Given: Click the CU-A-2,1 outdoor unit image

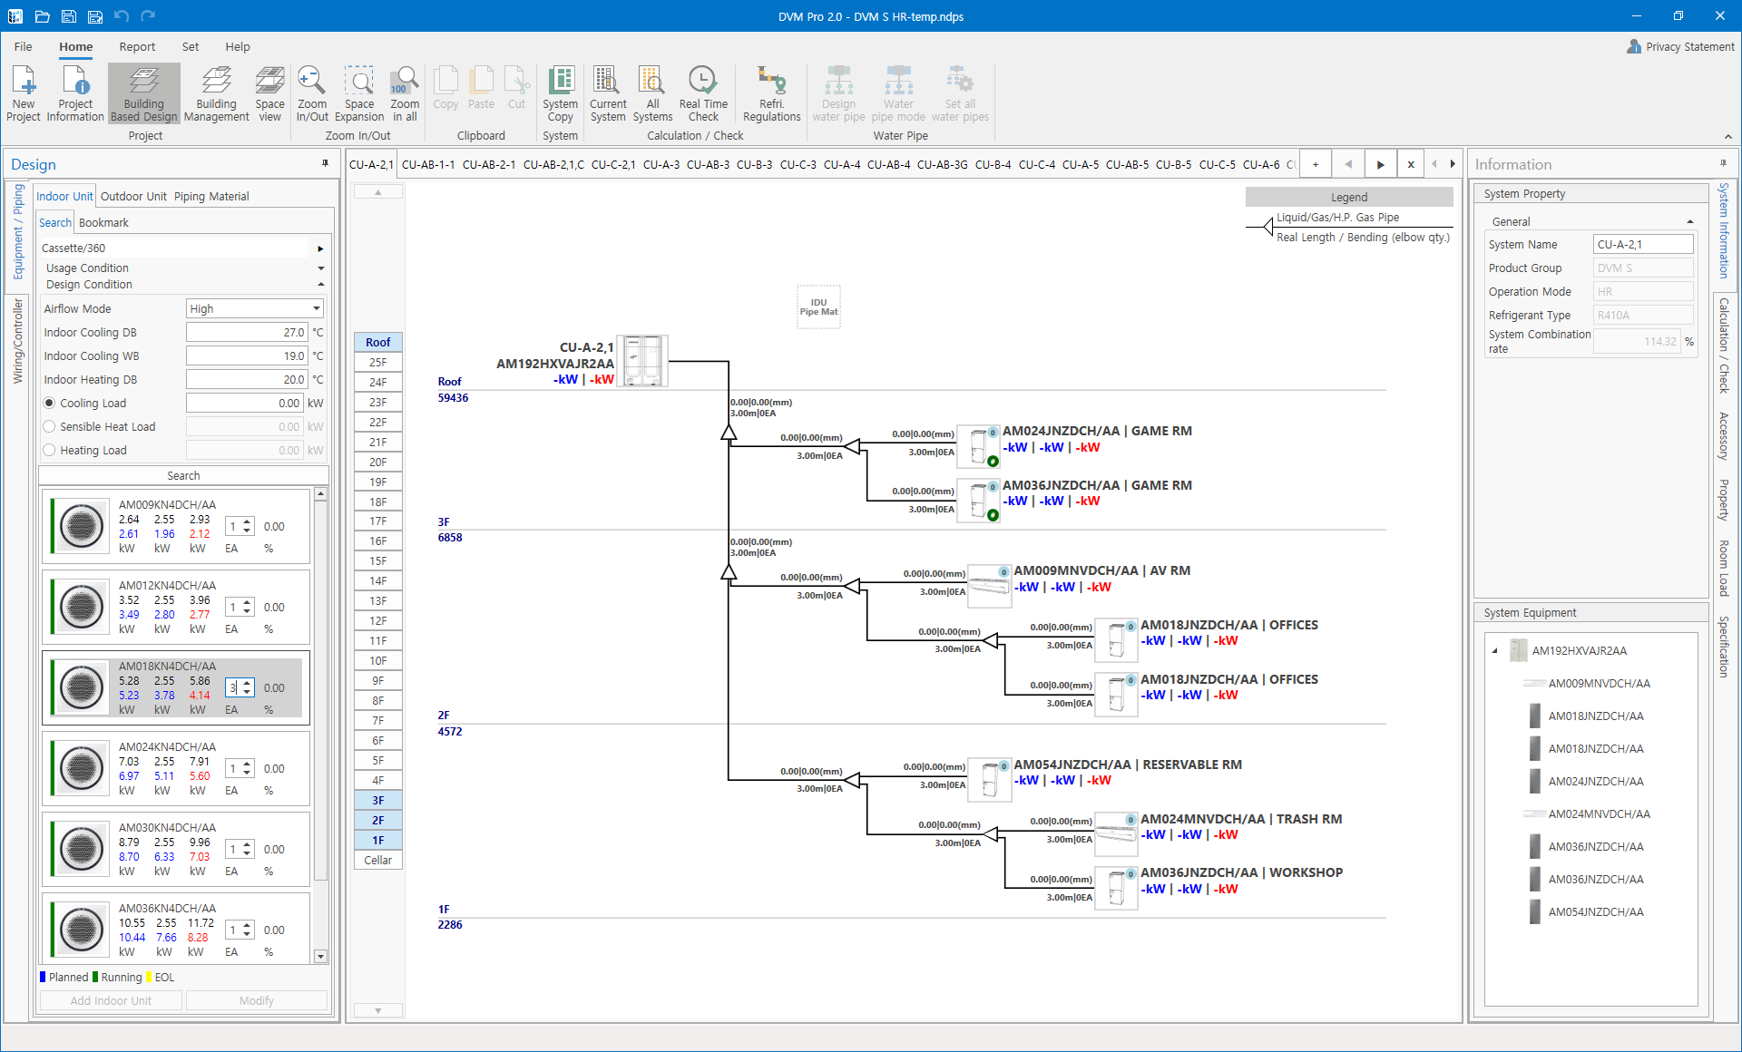Looking at the screenshot, I should coord(642,361).
